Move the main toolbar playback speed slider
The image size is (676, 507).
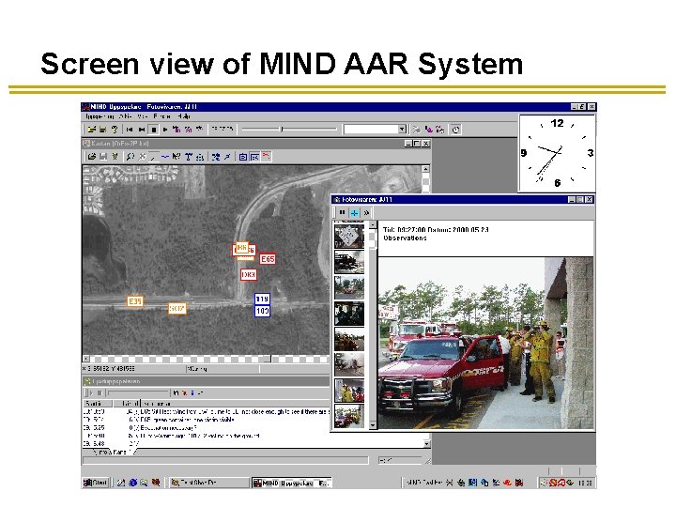[282, 129]
